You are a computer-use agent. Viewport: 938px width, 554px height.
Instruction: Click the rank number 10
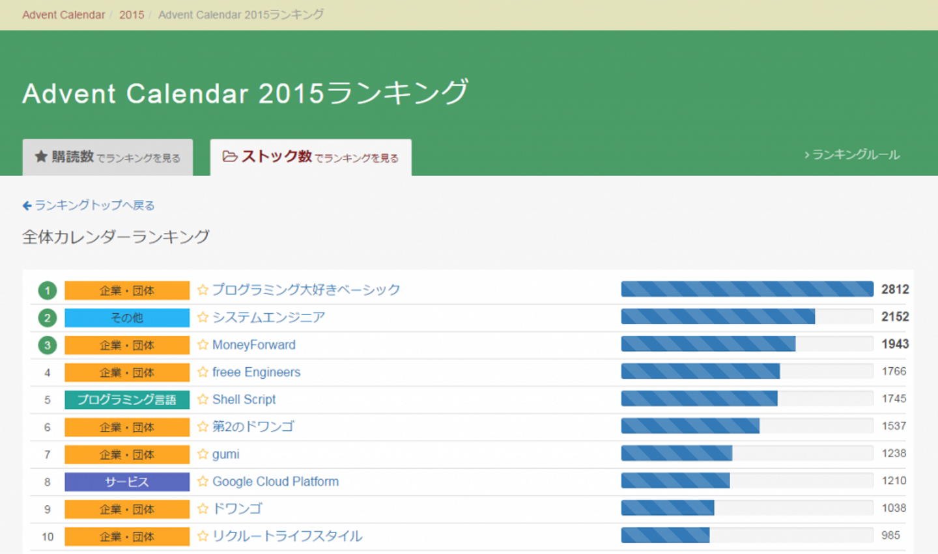[x=48, y=537]
